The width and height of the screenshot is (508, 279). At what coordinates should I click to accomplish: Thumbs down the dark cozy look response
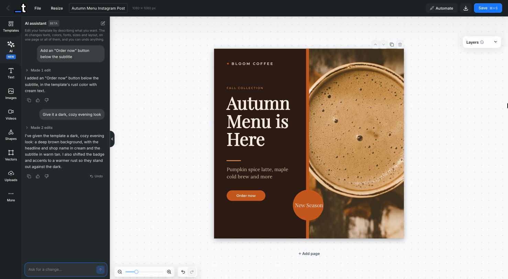point(47,176)
